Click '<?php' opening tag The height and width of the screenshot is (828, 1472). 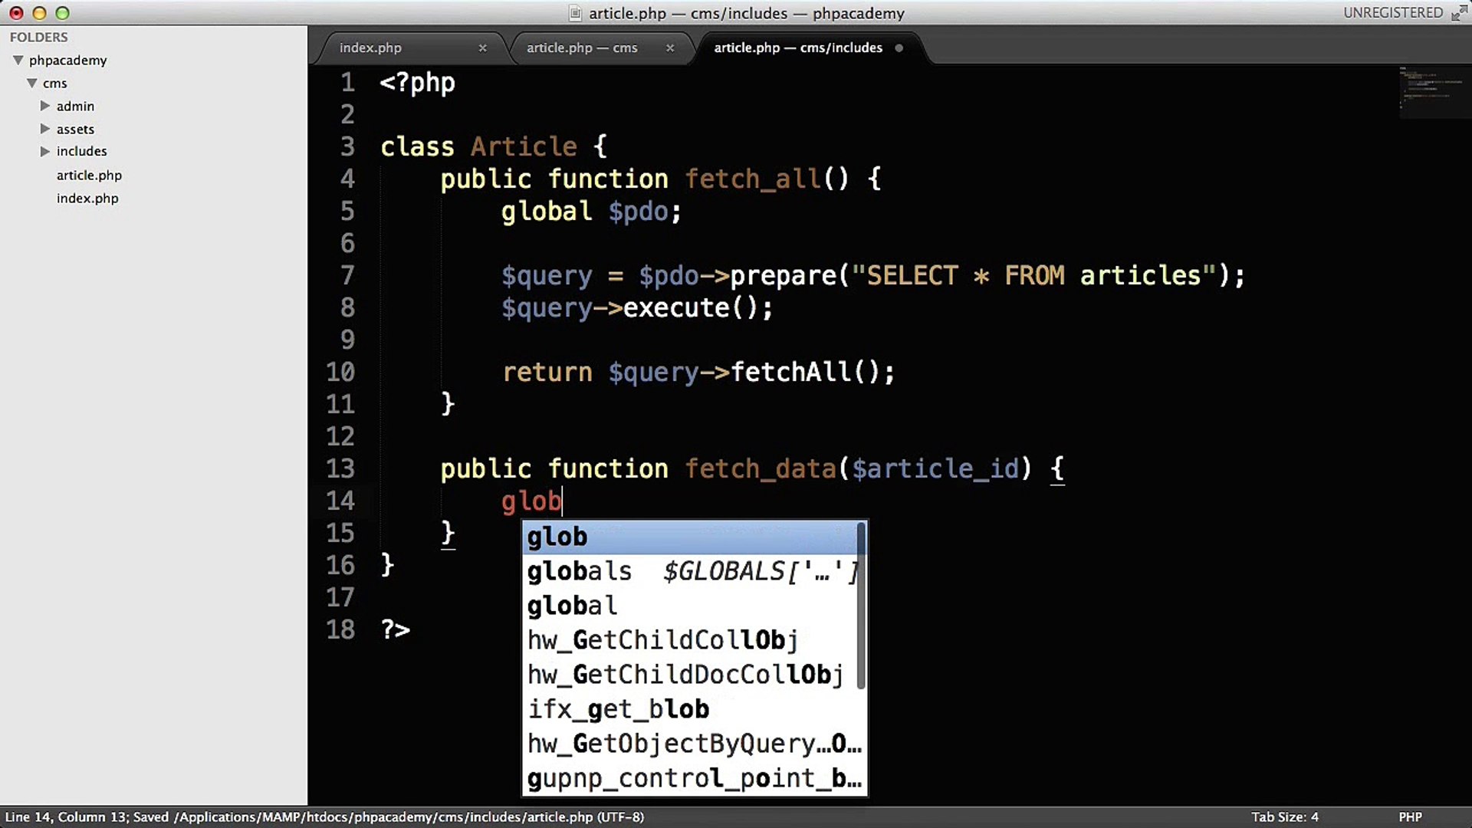(x=418, y=82)
